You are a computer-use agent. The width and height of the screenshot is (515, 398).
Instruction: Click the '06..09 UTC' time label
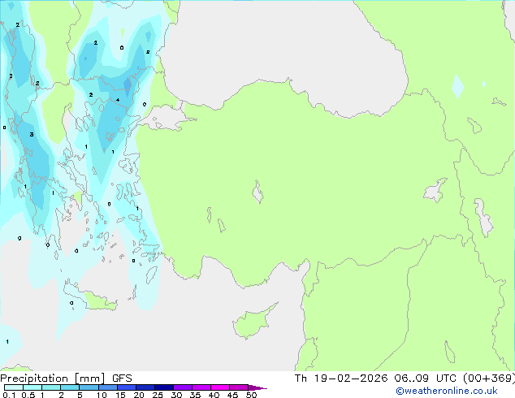[426, 379]
